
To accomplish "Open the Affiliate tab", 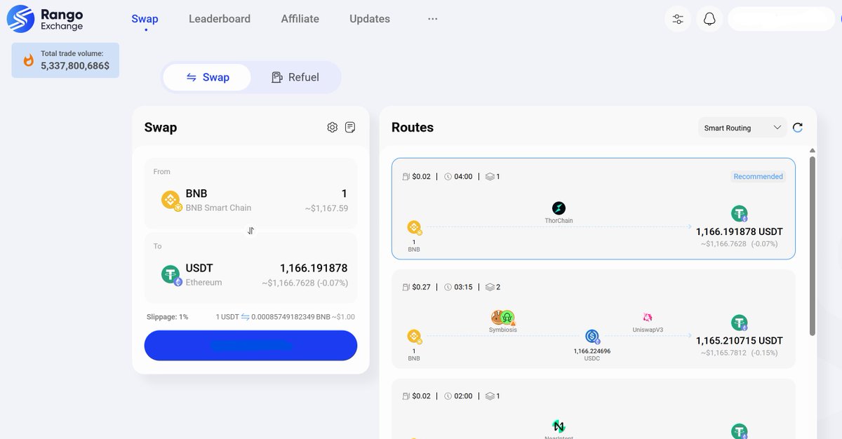I will click(300, 19).
